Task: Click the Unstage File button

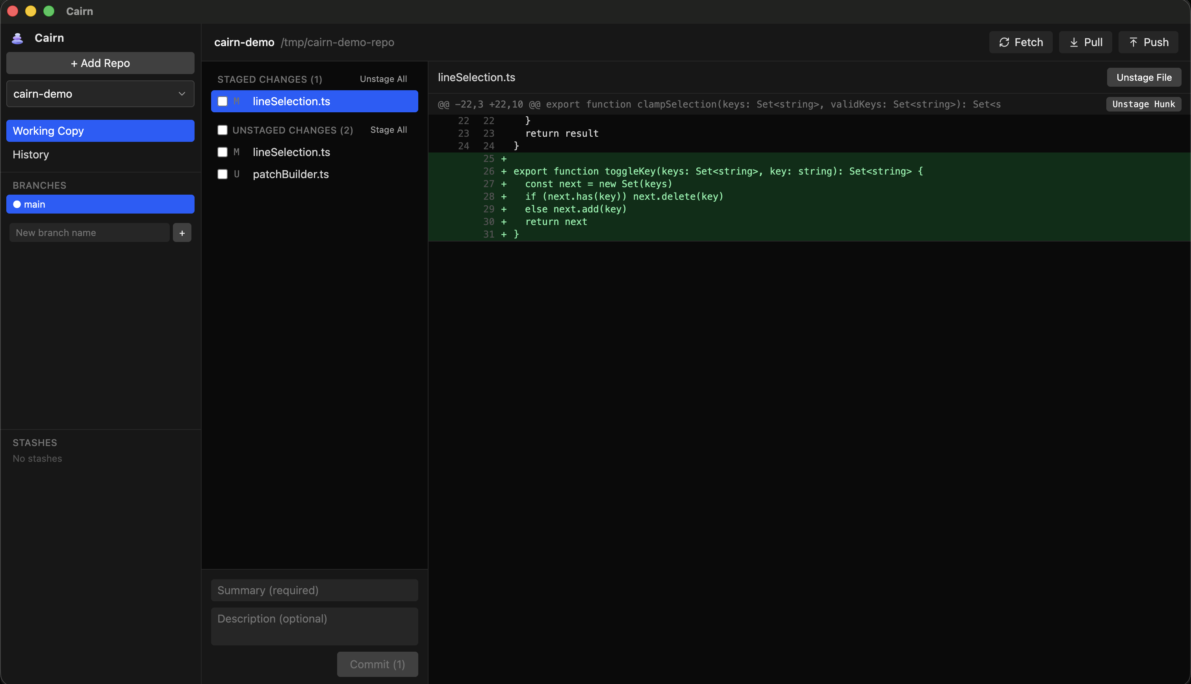Action: [1144, 78]
